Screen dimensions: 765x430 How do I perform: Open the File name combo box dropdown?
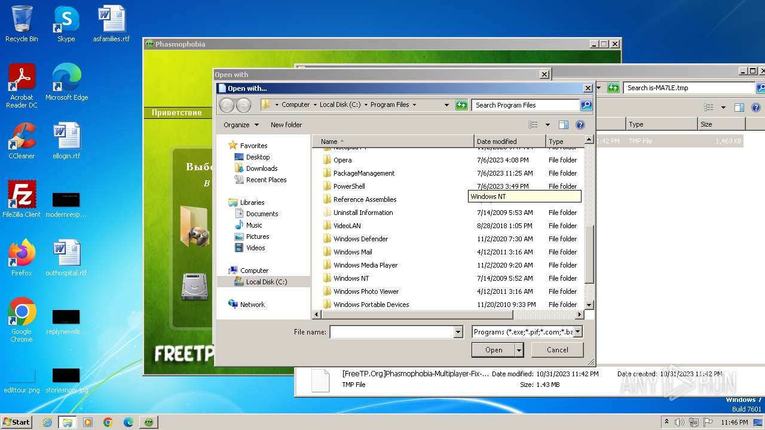(458, 332)
